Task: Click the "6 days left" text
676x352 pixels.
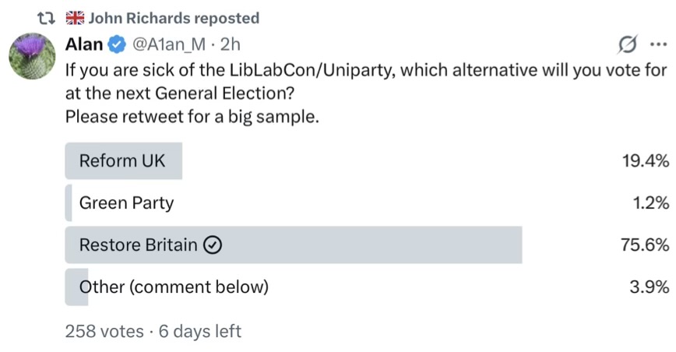Action: point(200,331)
